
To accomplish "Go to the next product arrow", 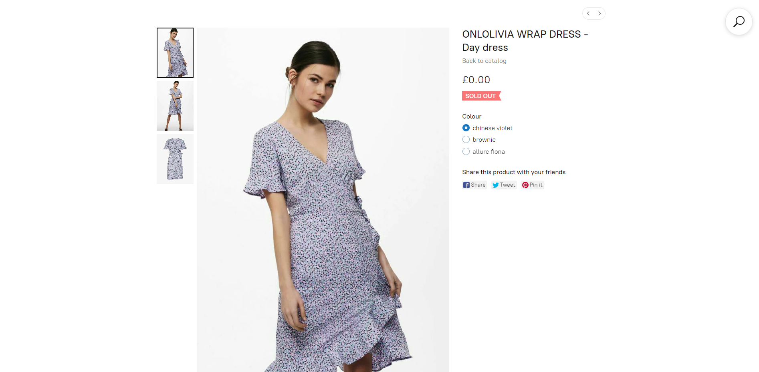I will pyautogui.click(x=600, y=13).
